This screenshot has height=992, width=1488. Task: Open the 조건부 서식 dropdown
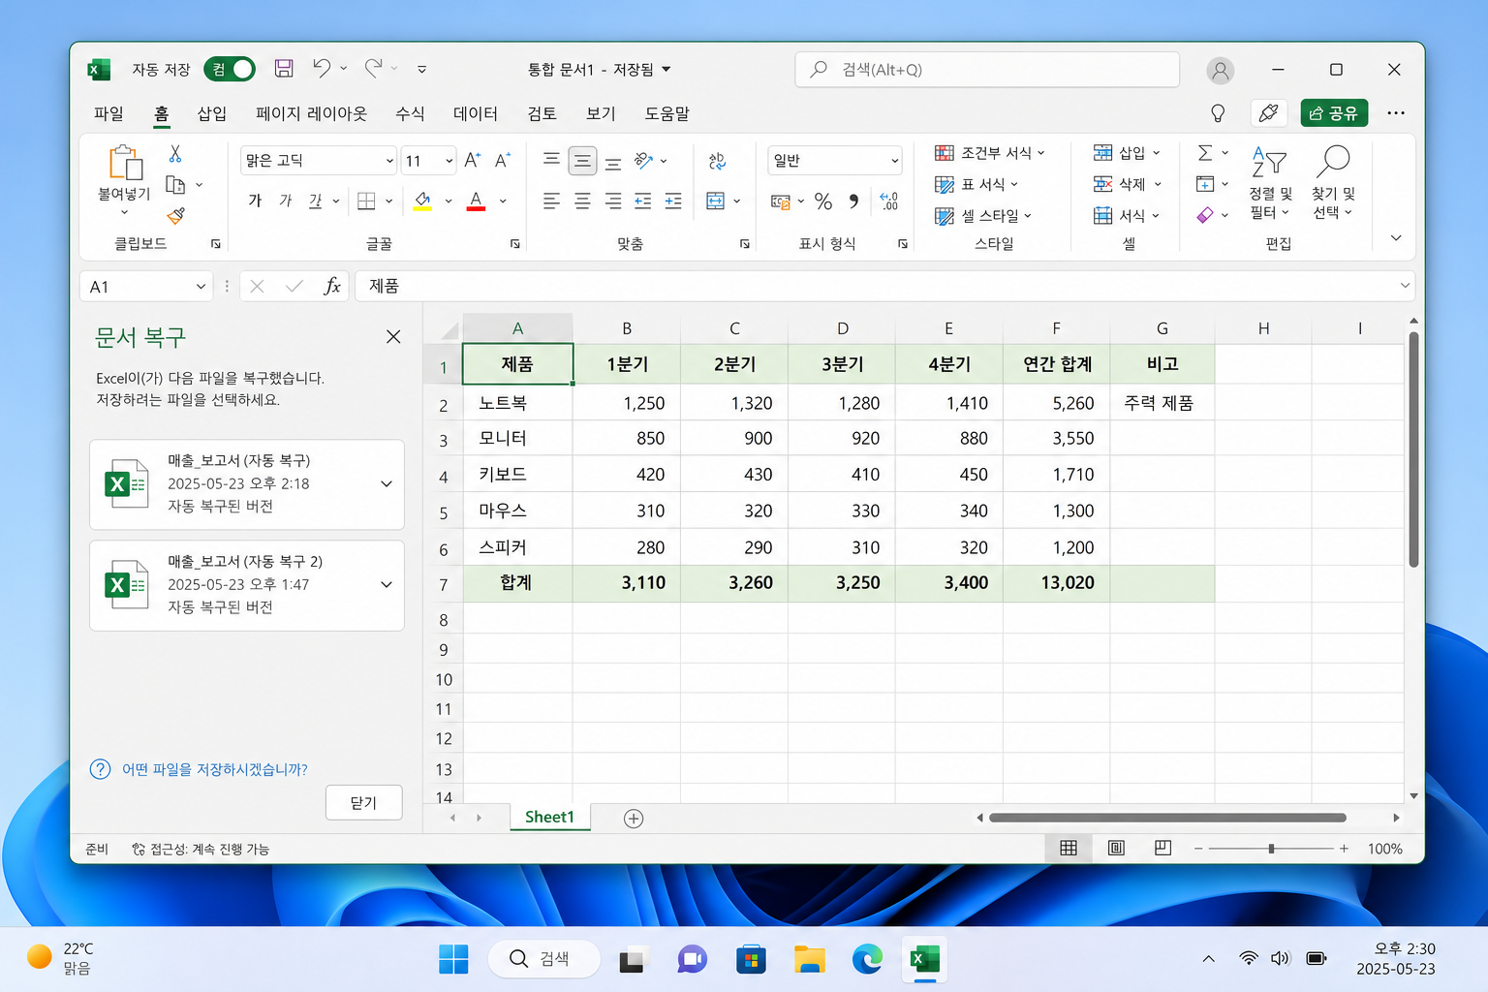990,153
